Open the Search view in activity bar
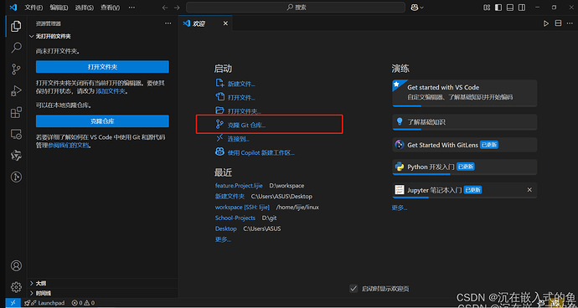Image resolution: width=578 pixels, height=308 pixels. click(16, 48)
